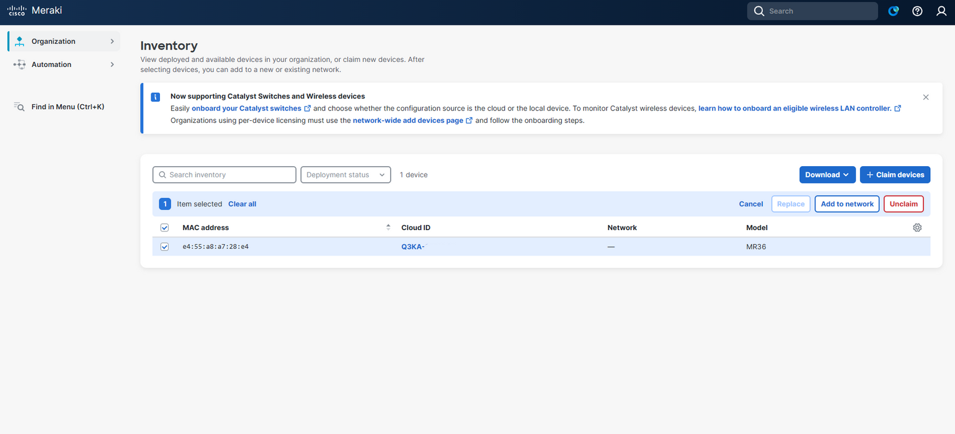Click the Replace button
Image resolution: width=955 pixels, height=434 pixels.
[x=791, y=204]
